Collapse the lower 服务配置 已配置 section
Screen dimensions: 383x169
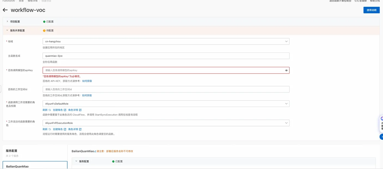[76, 161]
